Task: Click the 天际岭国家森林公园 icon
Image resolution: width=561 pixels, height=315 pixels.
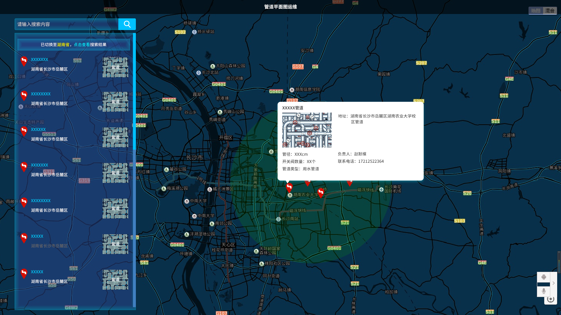Action: (256, 251)
